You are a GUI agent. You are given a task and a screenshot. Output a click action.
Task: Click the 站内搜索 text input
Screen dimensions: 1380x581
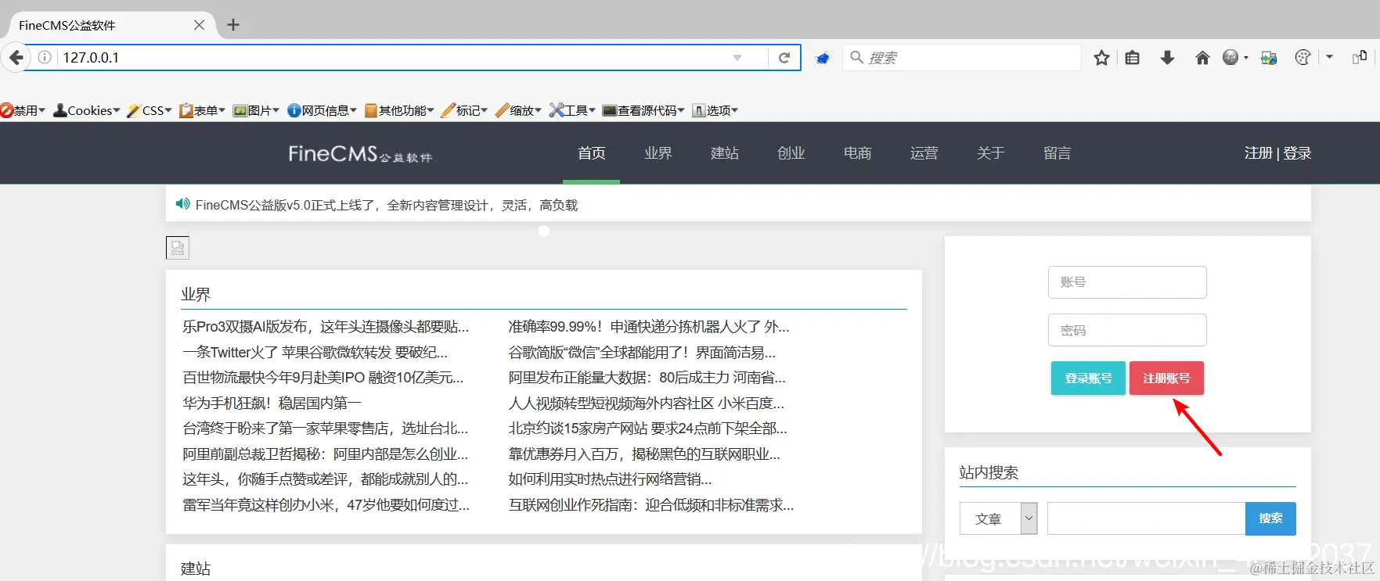click(1146, 518)
